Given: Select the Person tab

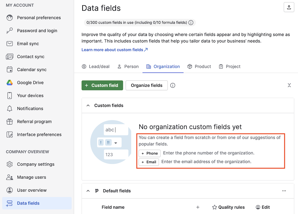Looking at the screenshot, I should pos(128,67).
